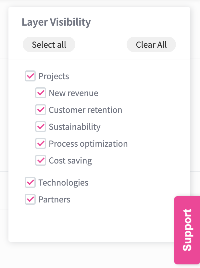This screenshot has width=200, height=268.
Task: Select the Cost saving label text
Action: 70,161
